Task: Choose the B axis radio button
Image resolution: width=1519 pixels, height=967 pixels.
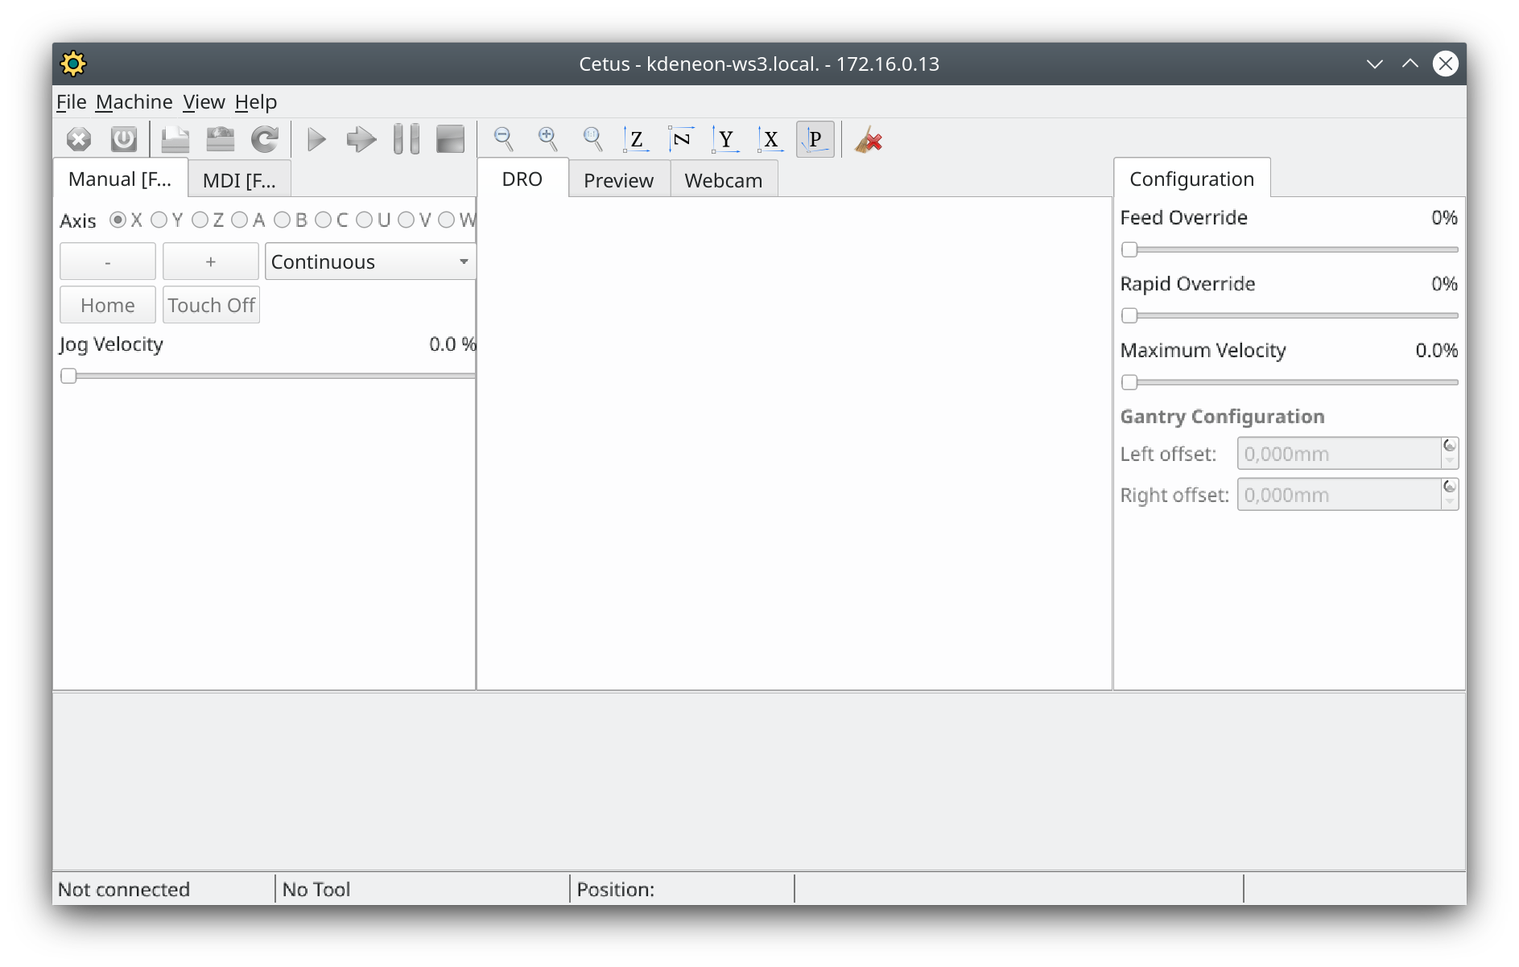Action: pos(283,220)
